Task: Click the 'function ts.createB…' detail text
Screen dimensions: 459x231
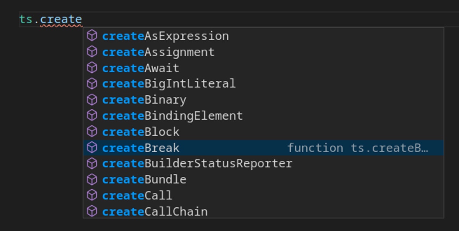Action: point(357,148)
